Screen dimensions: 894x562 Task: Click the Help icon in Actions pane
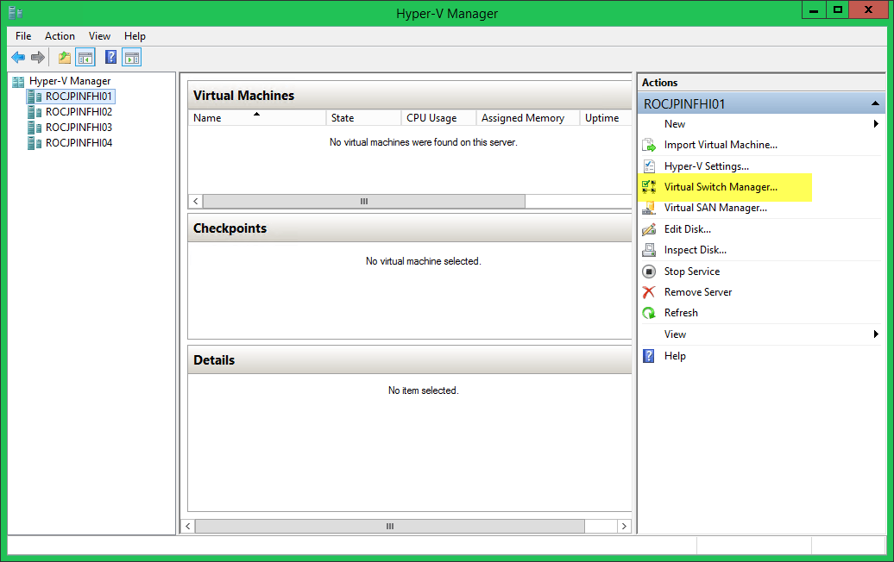pos(649,356)
